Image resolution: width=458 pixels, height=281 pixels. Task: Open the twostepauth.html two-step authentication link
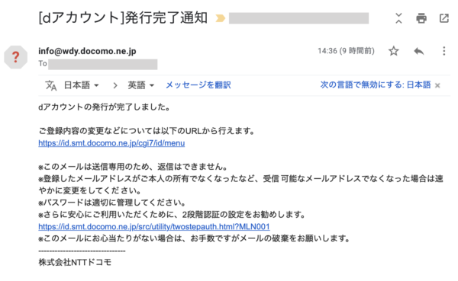(x=154, y=226)
